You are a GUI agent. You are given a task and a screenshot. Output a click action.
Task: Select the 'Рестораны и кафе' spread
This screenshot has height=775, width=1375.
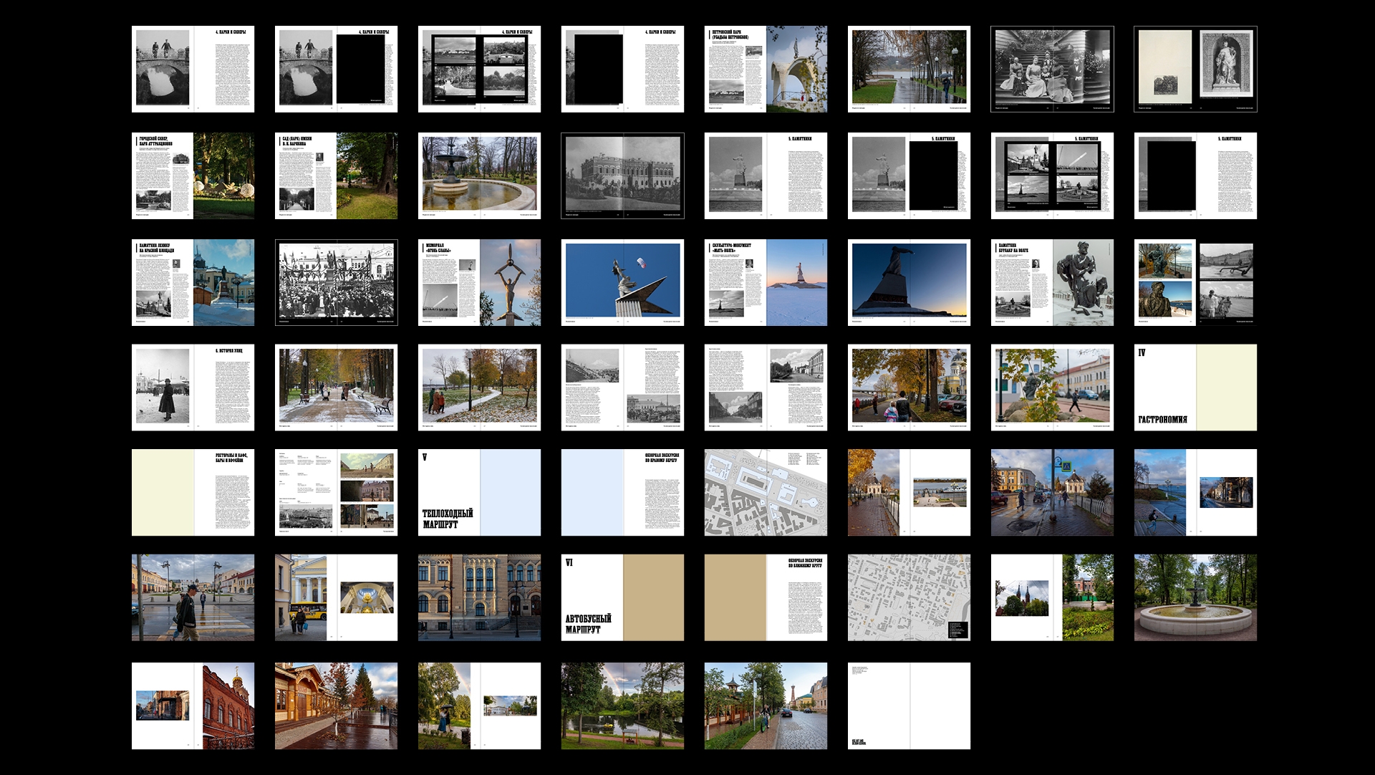[x=193, y=493]
